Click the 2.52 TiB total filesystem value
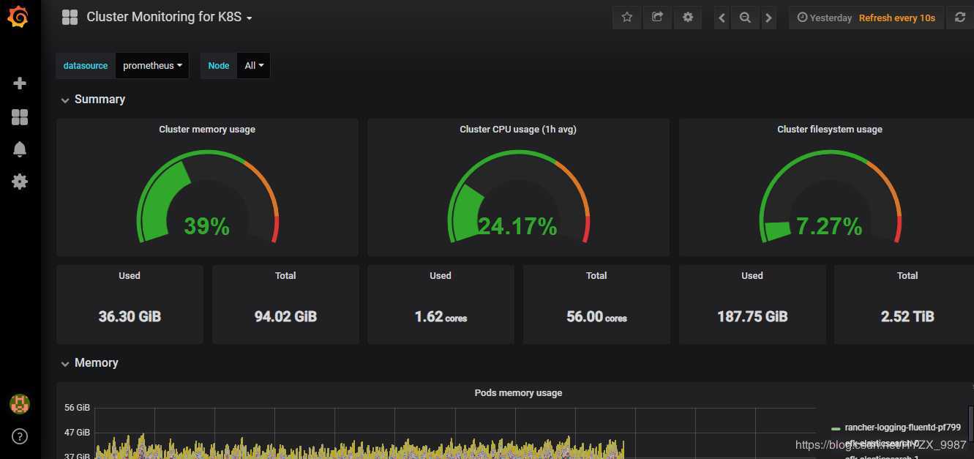The image size is (974, 459). 907,316
